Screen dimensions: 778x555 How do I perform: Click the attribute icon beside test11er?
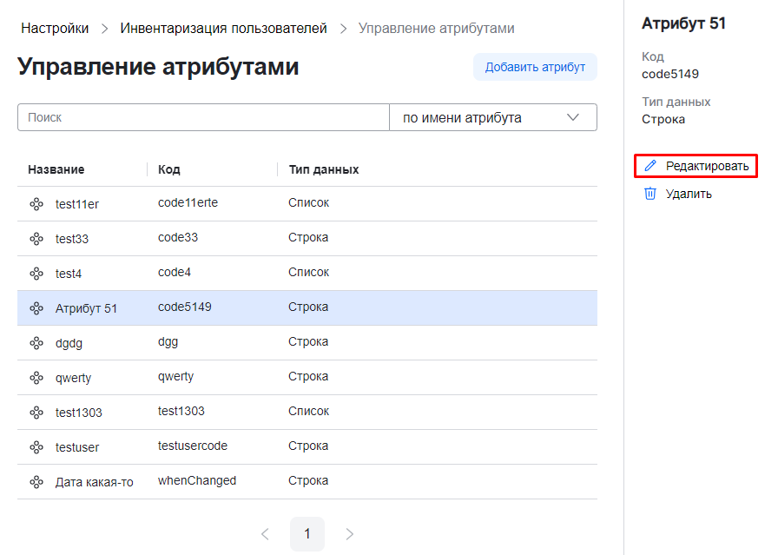[36, 204]
